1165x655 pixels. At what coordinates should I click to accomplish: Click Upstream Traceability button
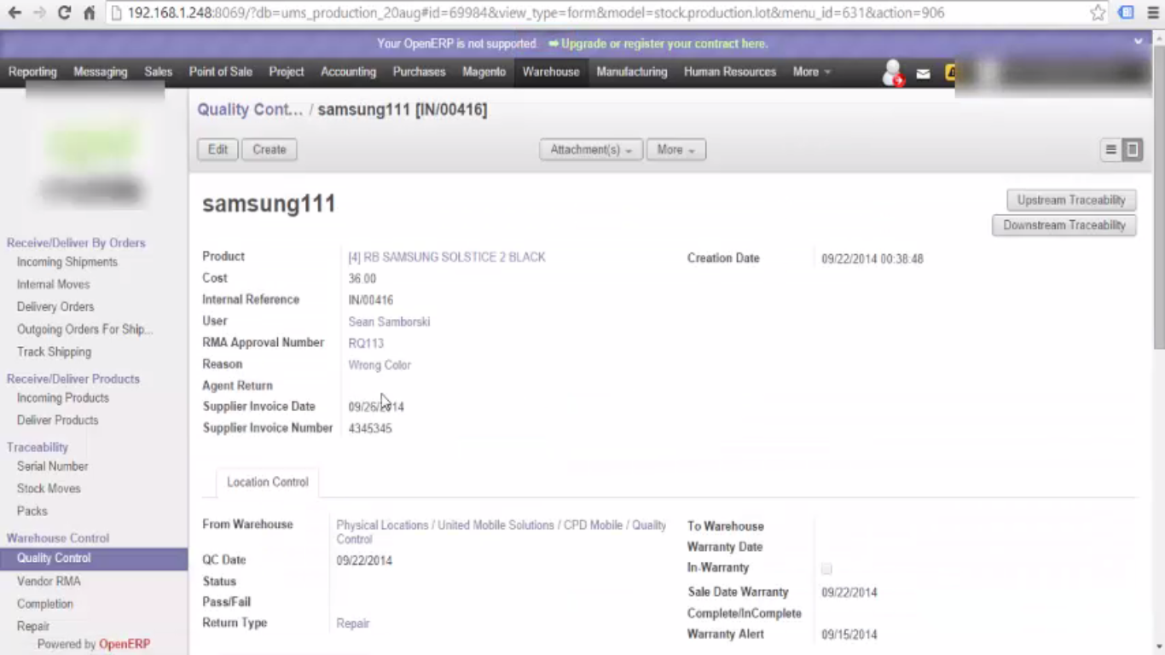pyautogui.click(x=1071, y=200)
